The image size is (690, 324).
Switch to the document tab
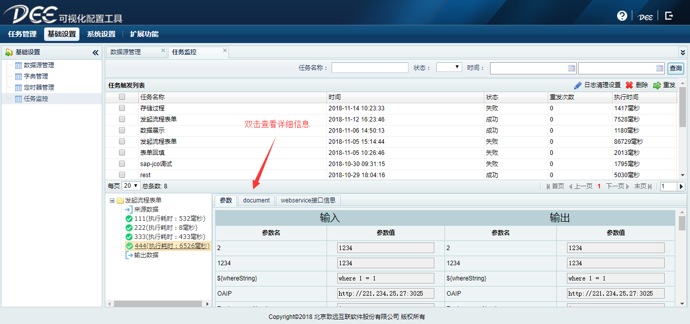pyautogui.click(x=256, y=200)
